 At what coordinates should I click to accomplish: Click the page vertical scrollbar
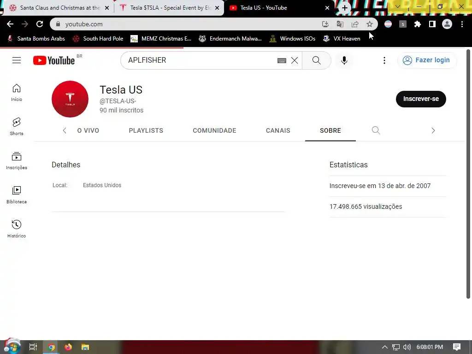pos(468,174)
